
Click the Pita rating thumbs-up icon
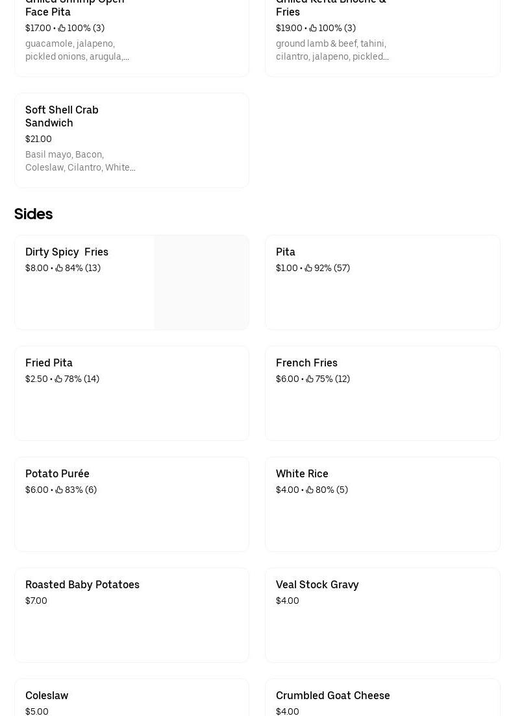(x=308, y=268)
